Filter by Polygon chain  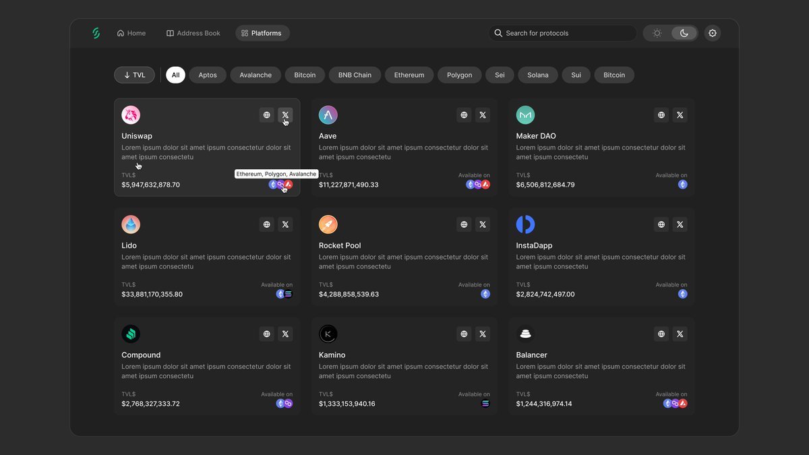[459, 75]
